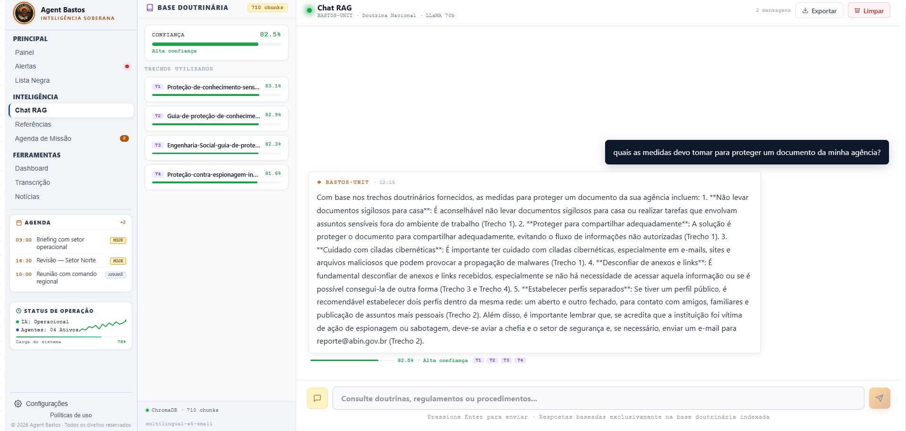Click Agentes: 04 Ativos status line
This screenshot has width=906, height=431.
pyautogui.click(x=47, y=330)
